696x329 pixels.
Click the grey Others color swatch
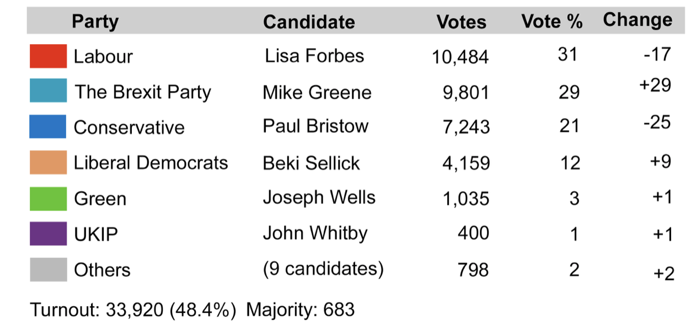pos(48,269)
